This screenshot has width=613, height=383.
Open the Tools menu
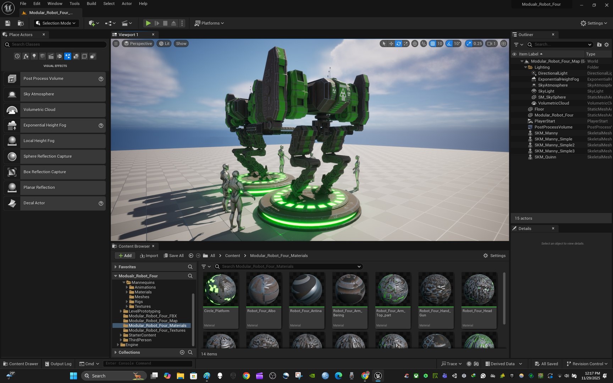74,4
